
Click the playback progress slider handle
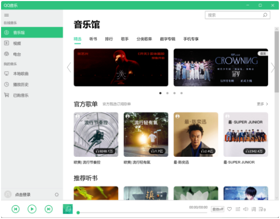(x=78, y=213)
